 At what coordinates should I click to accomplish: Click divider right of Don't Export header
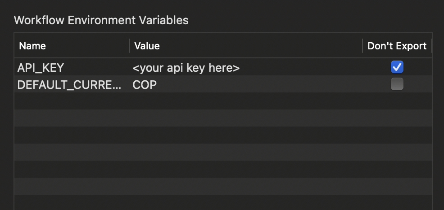coord(431,46)
